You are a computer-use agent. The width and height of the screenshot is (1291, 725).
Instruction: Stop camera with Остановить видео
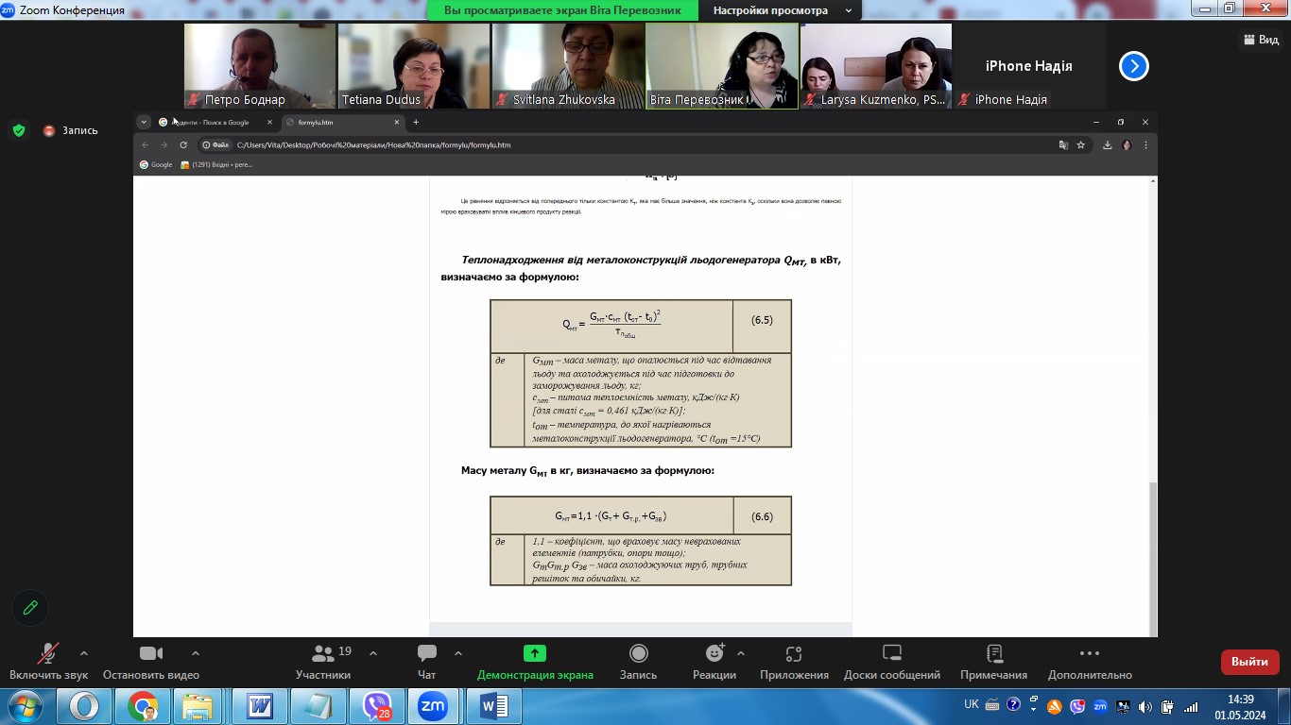coord(151,663)
